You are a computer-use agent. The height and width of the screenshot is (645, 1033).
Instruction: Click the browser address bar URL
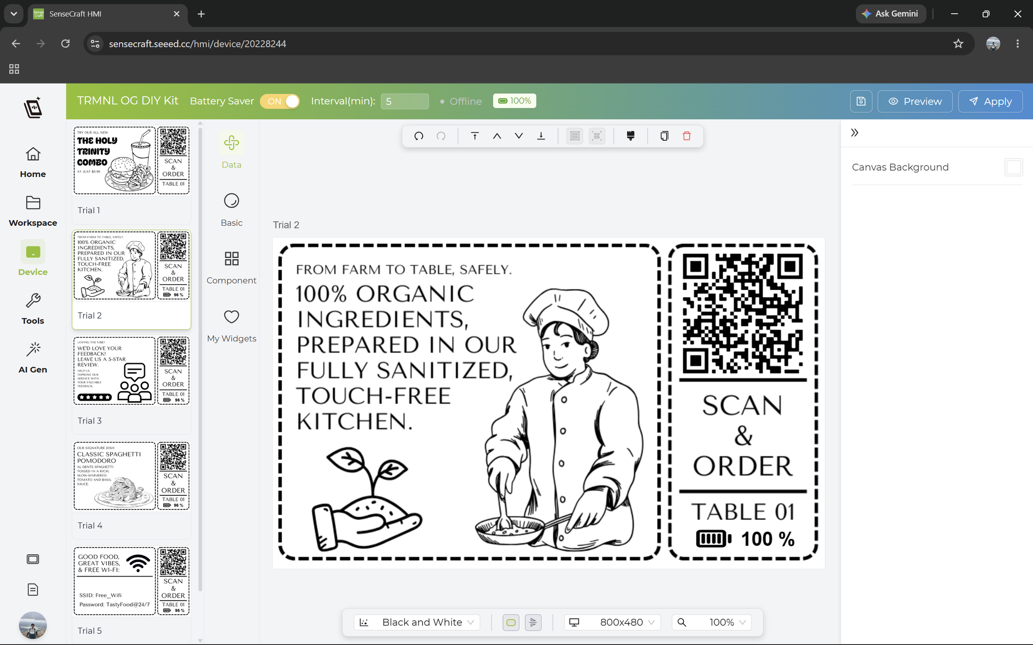click(x=197, y=44)
